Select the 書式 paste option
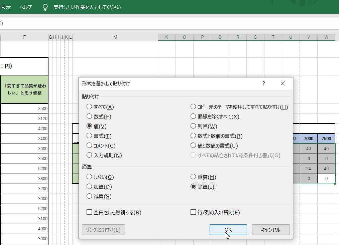 89,136
